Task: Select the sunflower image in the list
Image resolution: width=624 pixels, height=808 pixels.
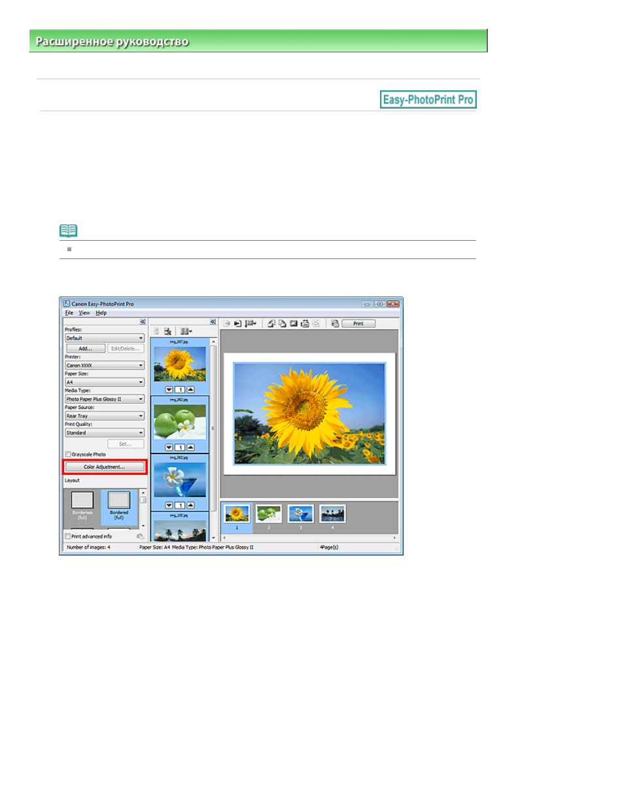Action: click(x=180, y=364)
